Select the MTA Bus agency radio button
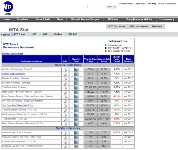 [x=52, y=34]
